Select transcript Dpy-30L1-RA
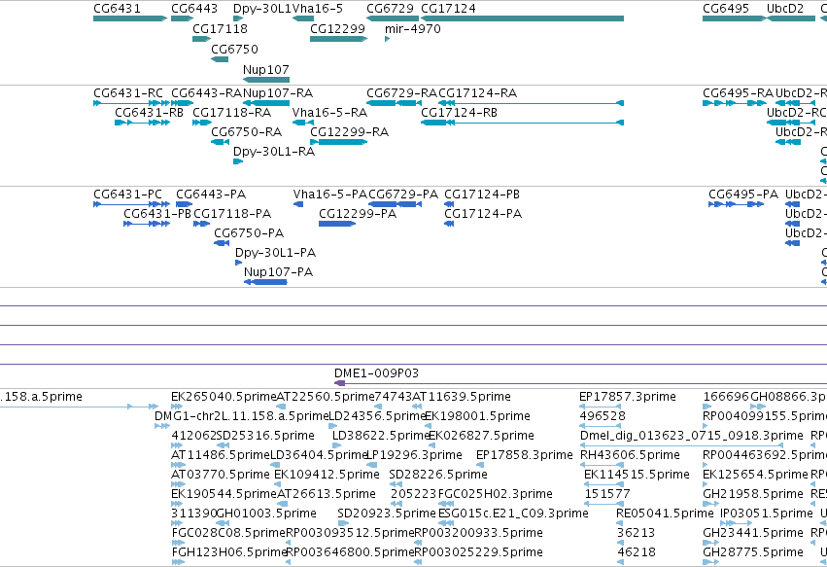Screen dimensions: 827x567 (238, 161)
